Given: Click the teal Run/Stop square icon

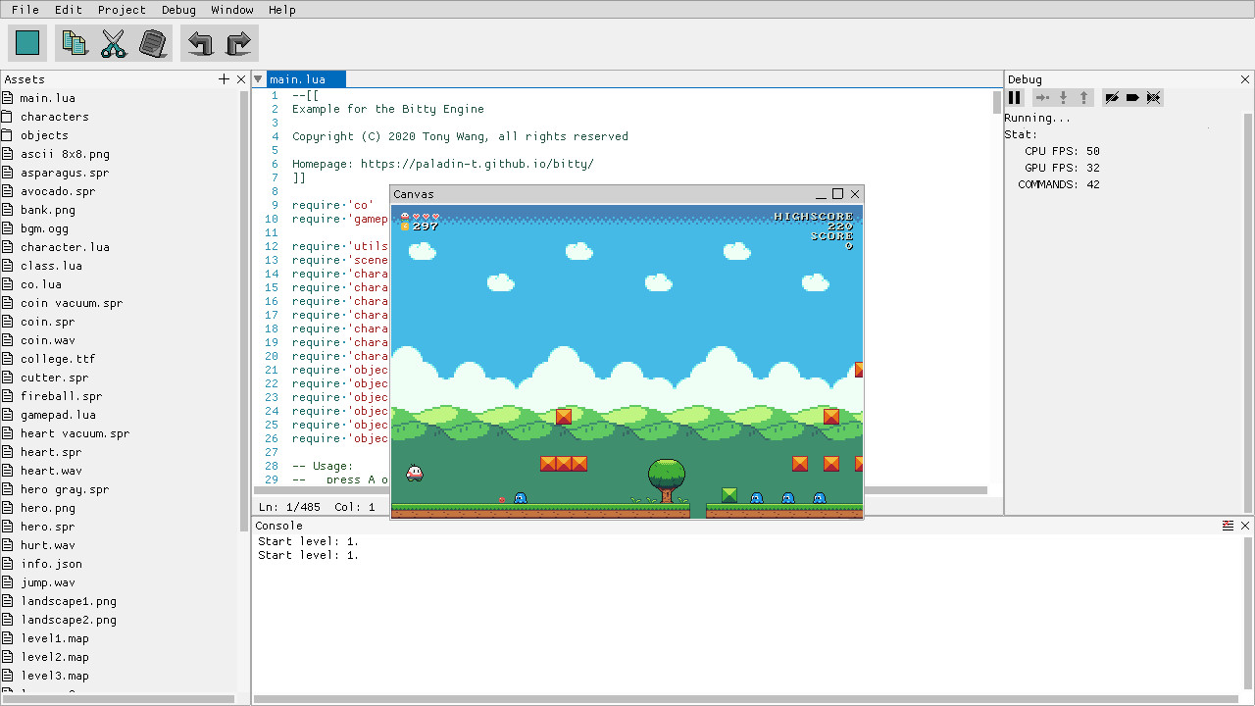Looking at the screenshot, I should (x=26, y=42).
